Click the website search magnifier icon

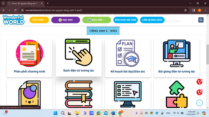(201, 20)
